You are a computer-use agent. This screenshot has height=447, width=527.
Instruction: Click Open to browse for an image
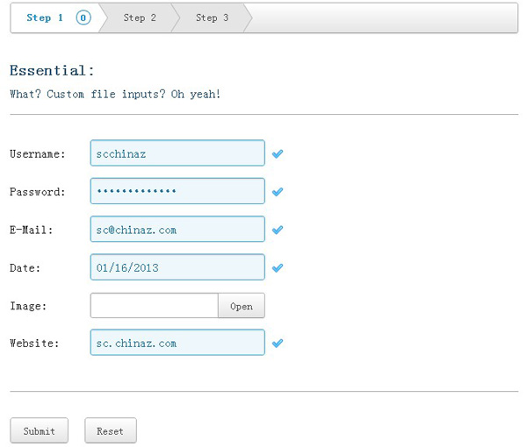[x=241, y=306]
